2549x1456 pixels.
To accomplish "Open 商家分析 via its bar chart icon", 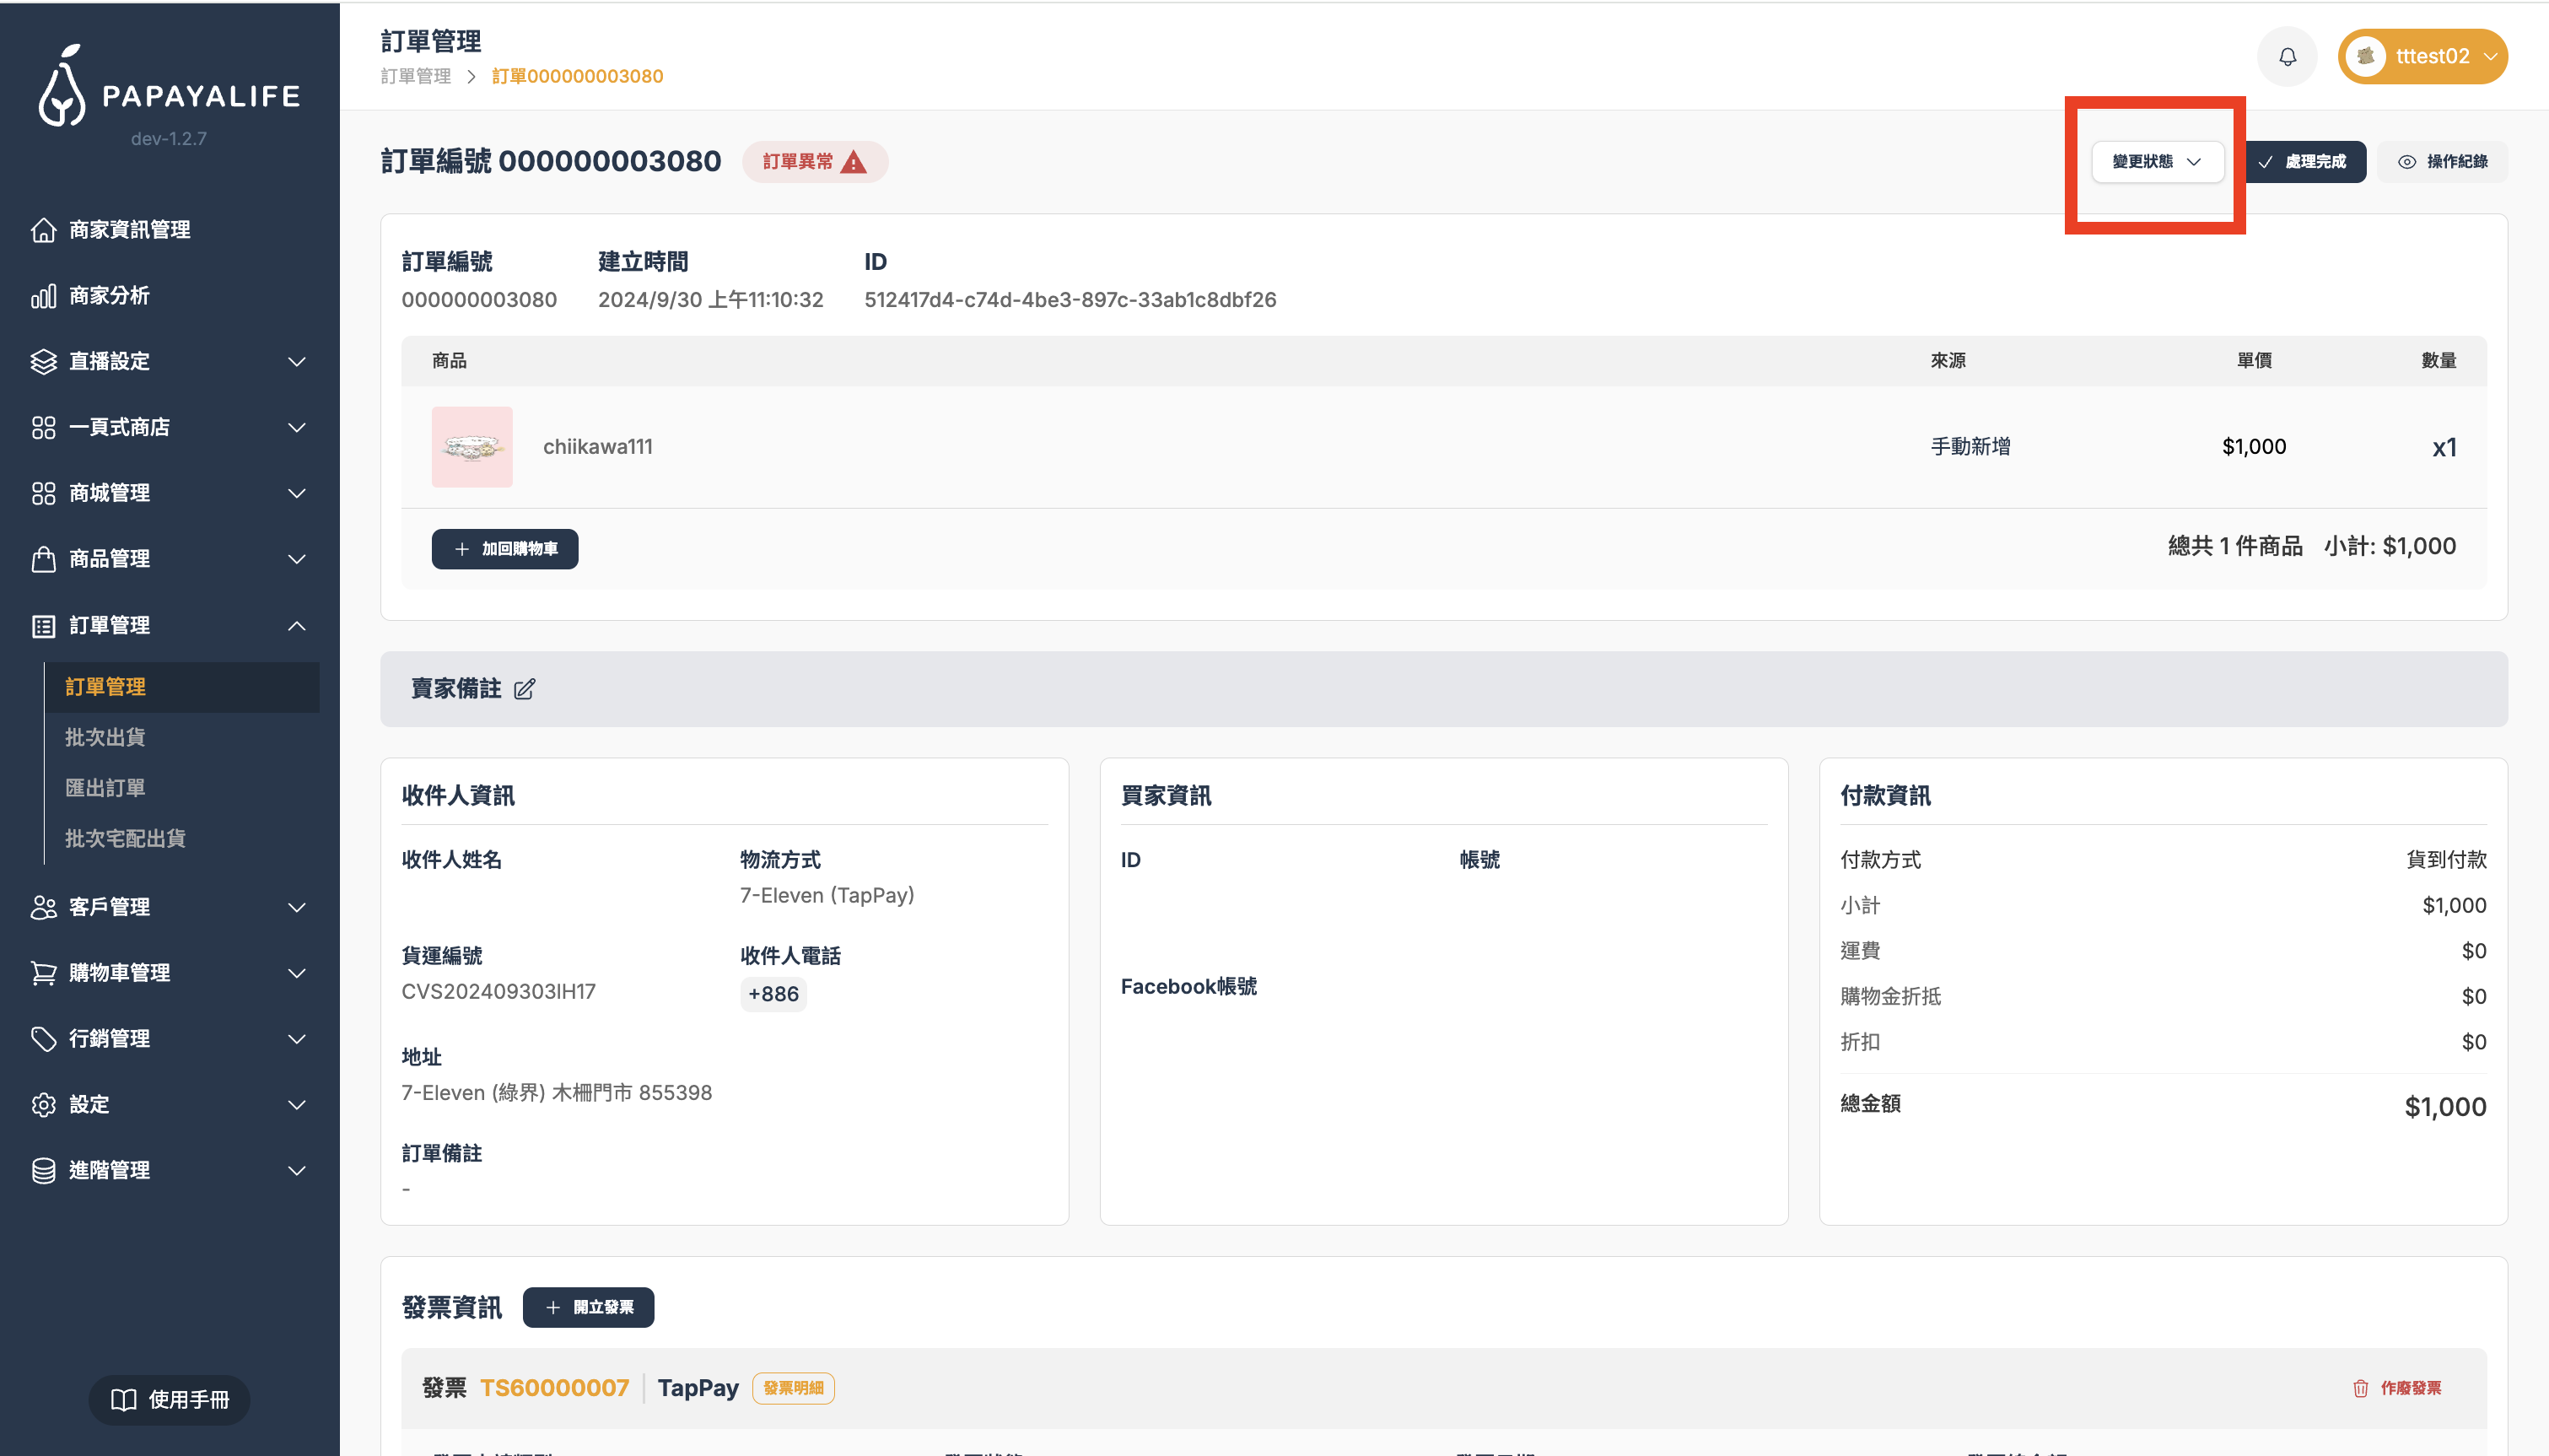I will [44, 296].
